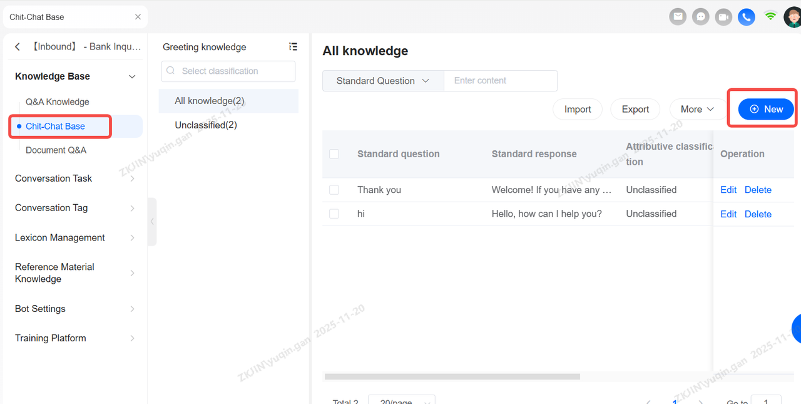Check the box for the 'Thank you' row

(x=334, y=190)
